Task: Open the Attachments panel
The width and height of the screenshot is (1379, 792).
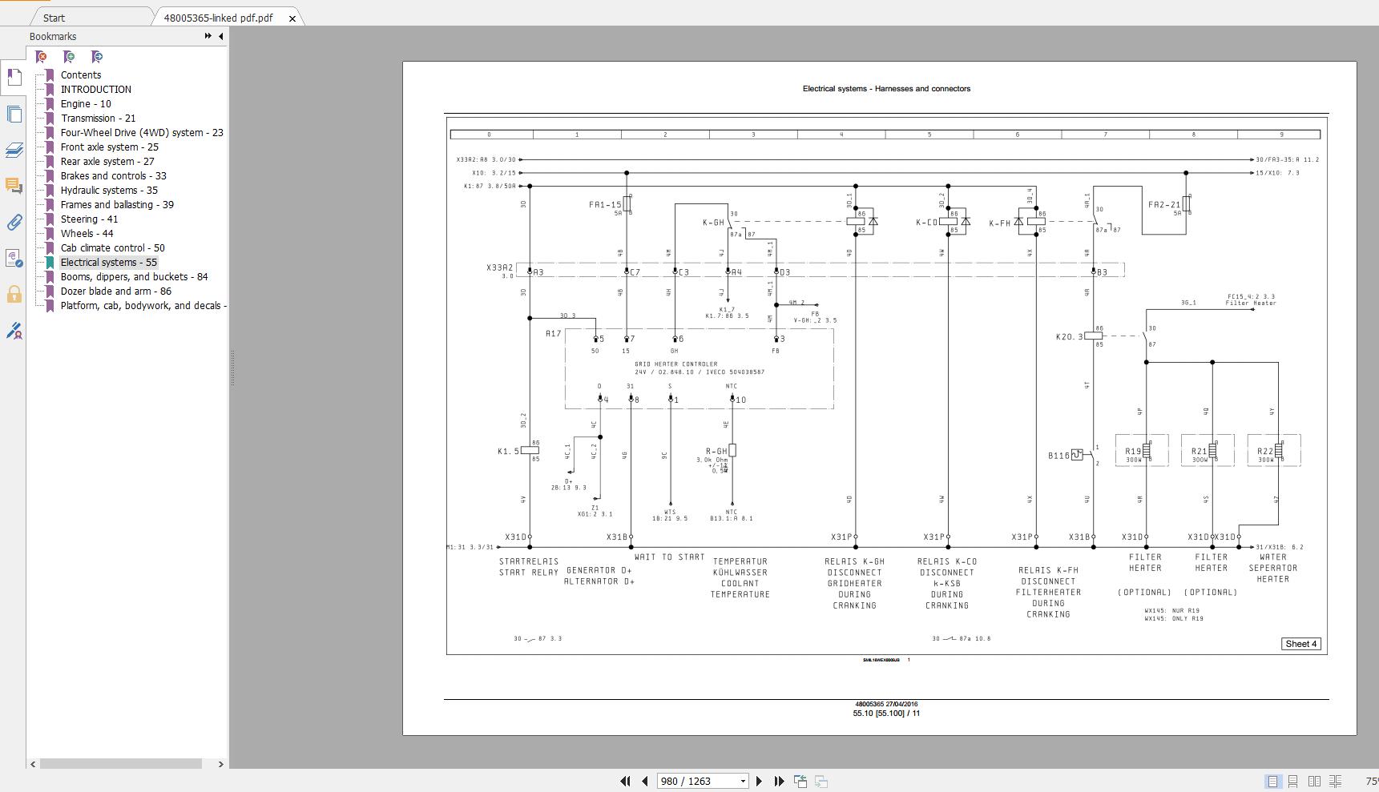Action: (x=14, y=223)
